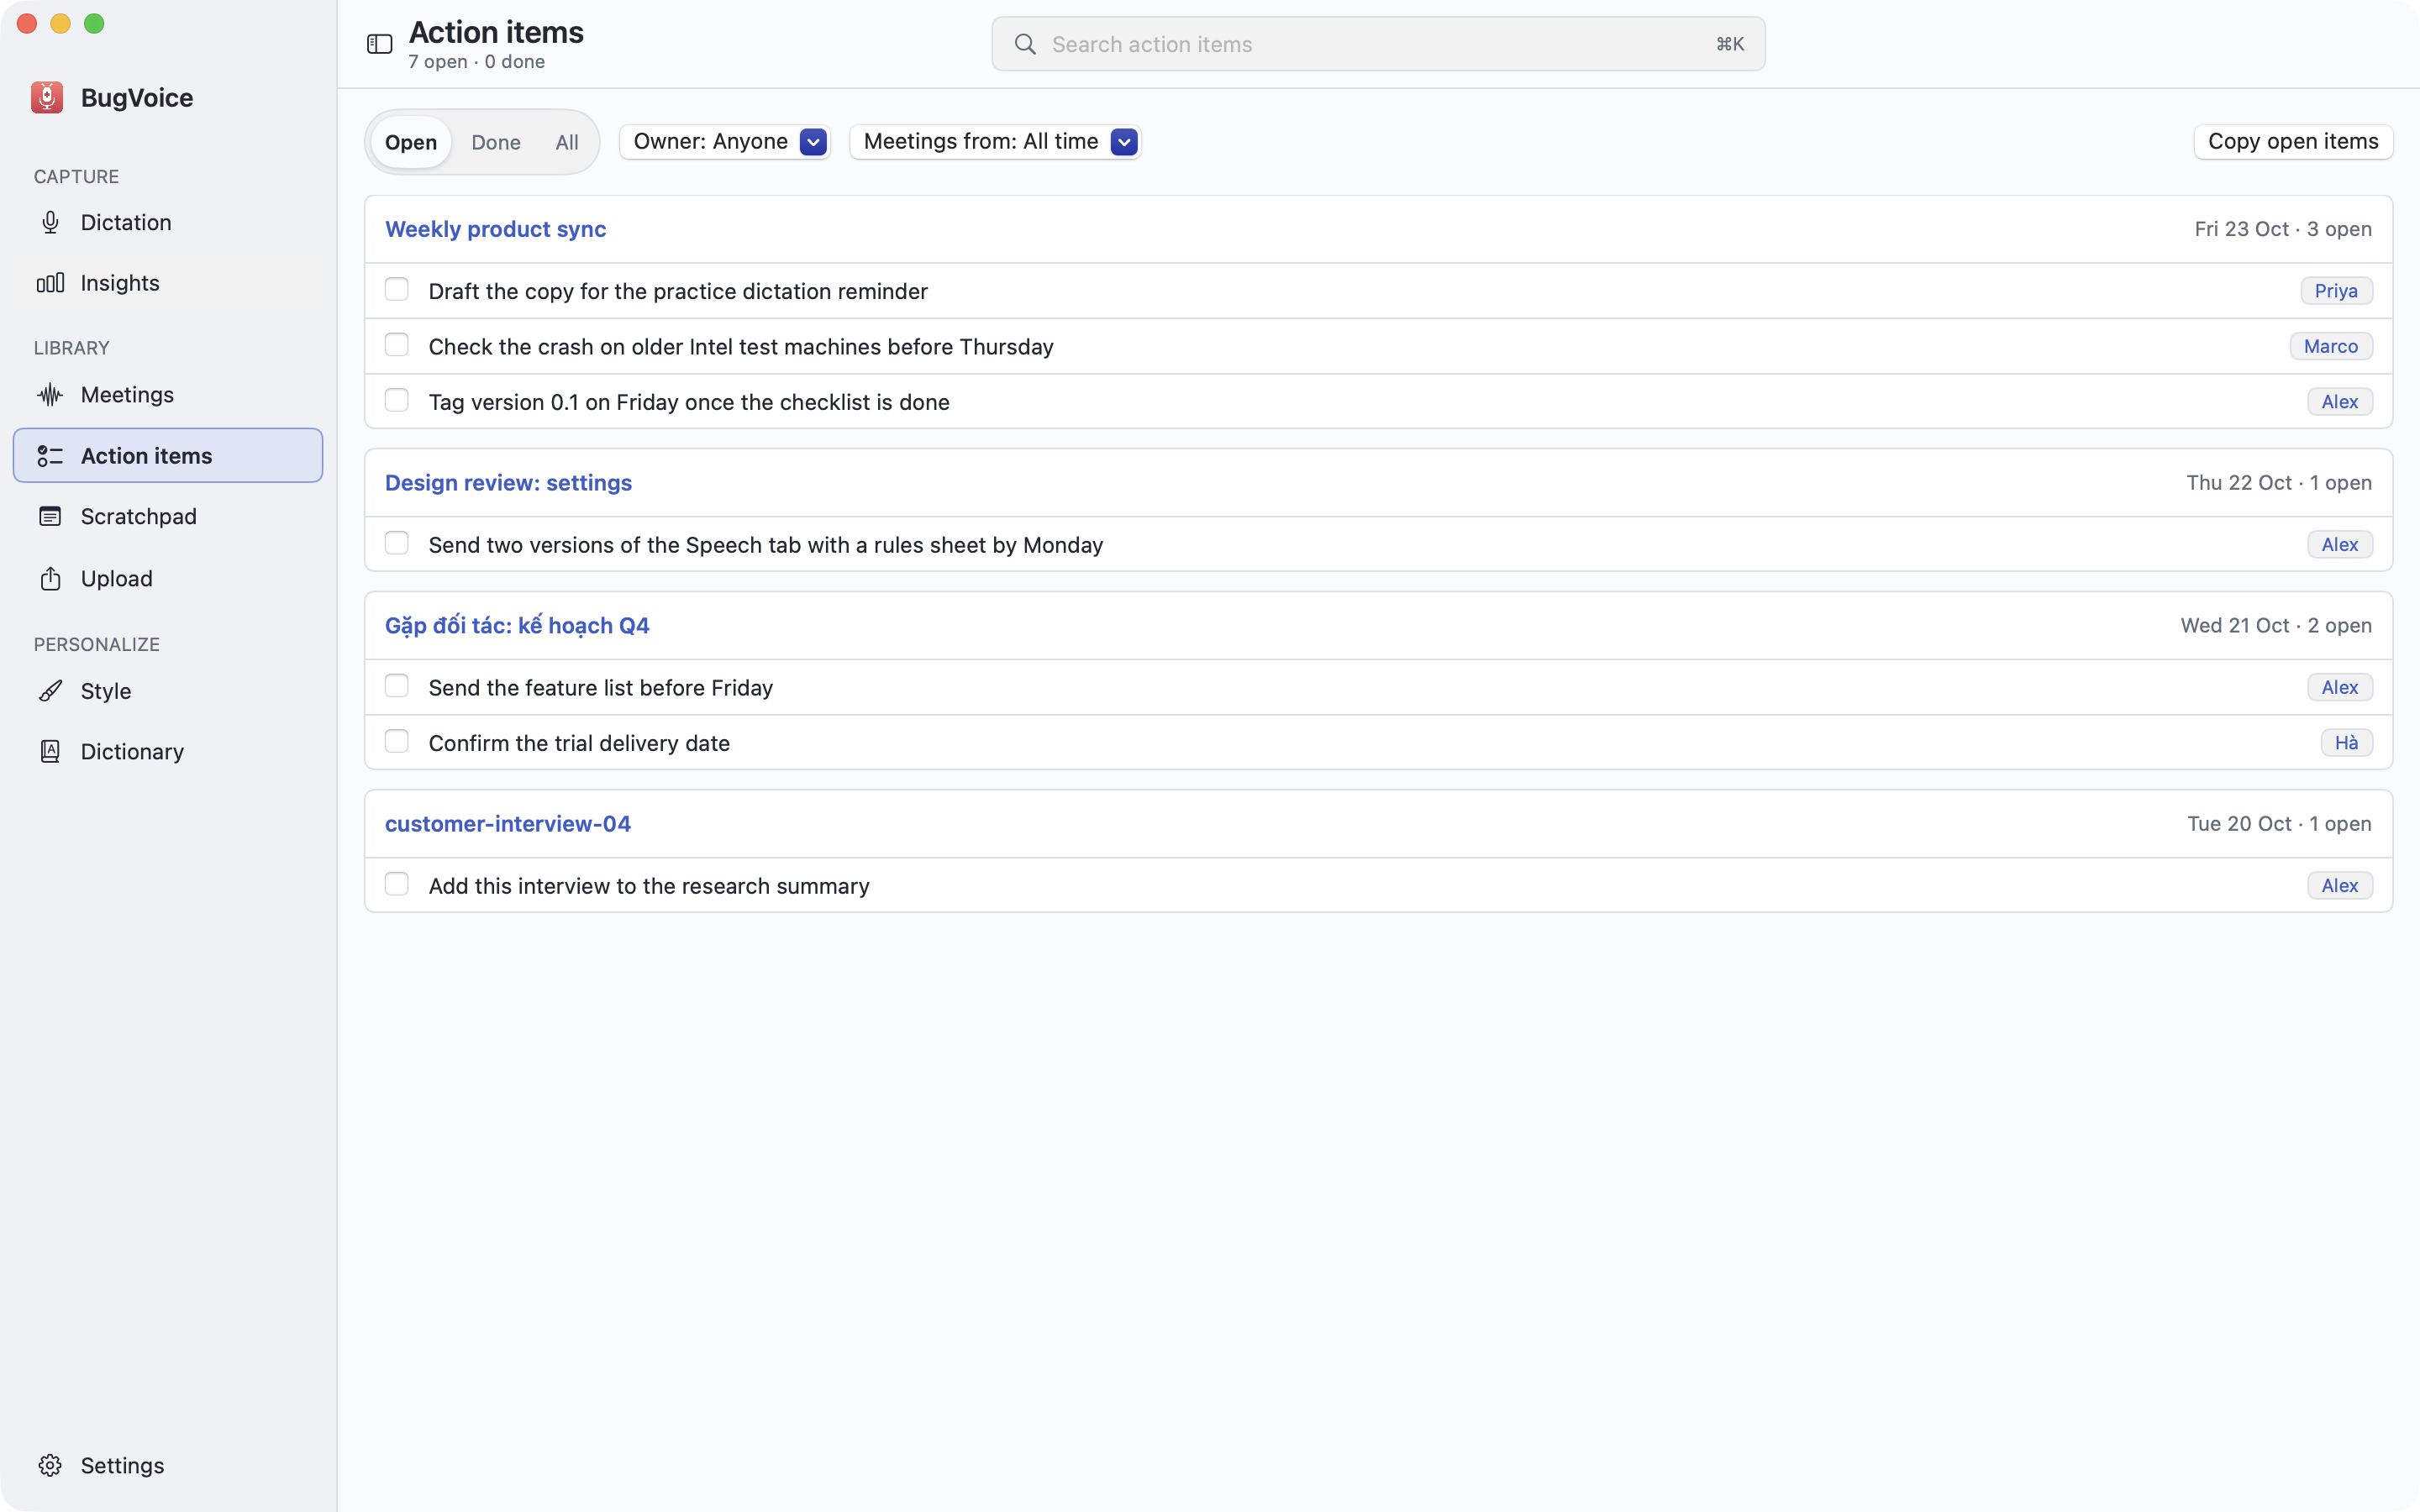Open Dictation microphone icon in sidebar
This screenshot has height=1512, width=2420.
[x=50, y=222]
